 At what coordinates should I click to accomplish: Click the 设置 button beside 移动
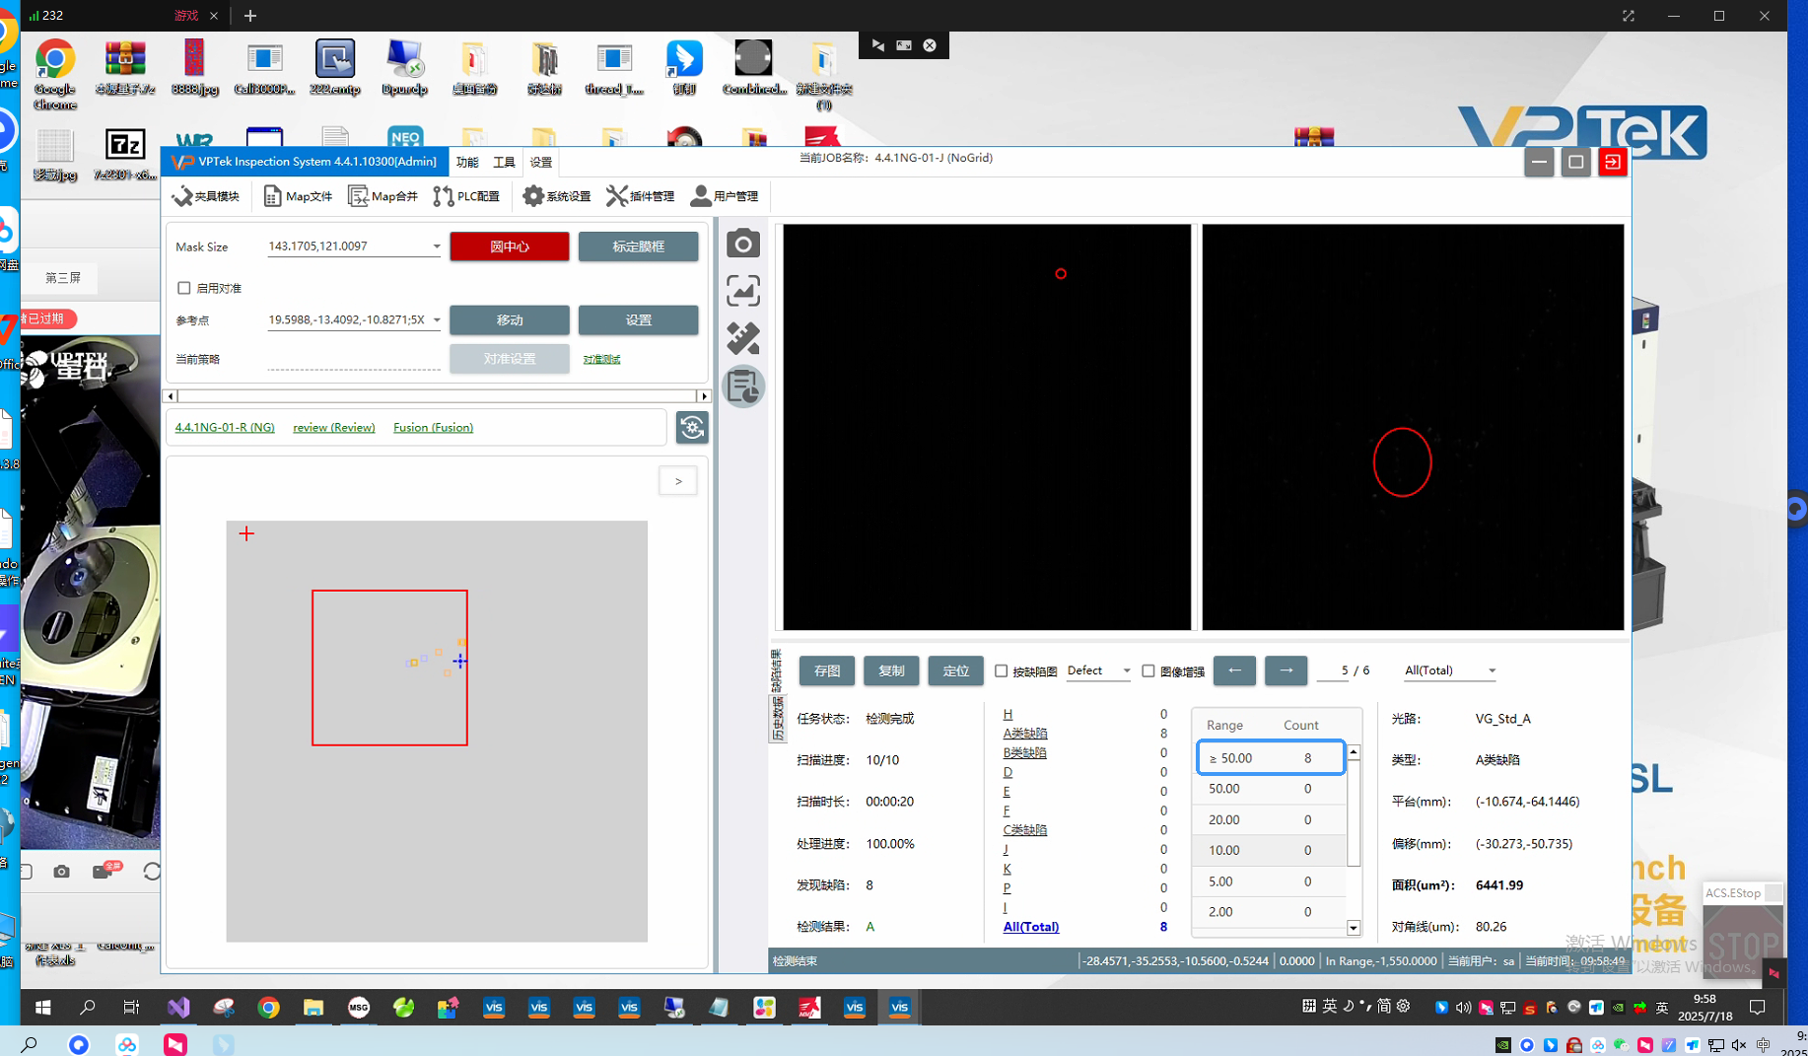pyautogui.click(x=638, y=319)
